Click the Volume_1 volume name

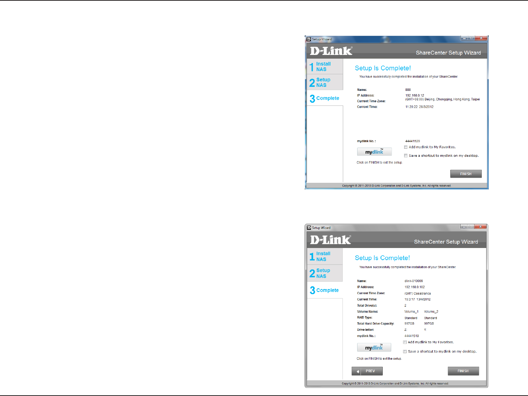point(411,312)
